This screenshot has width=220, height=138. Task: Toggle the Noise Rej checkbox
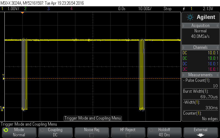pyautogui.click(x=92, y=135)
